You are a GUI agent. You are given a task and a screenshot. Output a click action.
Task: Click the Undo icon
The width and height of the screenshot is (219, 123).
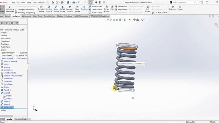click(79, 2)
